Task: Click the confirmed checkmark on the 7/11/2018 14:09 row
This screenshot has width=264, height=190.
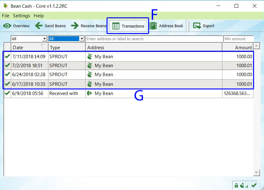Action: point(7,56)
